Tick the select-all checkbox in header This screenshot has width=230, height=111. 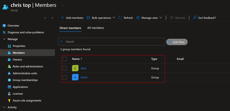(64, 59)
